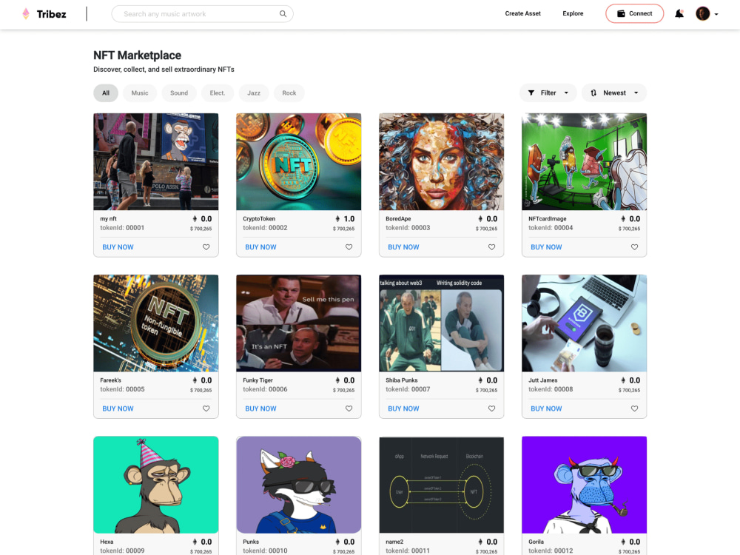This screenshot has height=555, width=740.
Task: Open the Fareek's NFT coin image
Action: [x=155, y=323]
